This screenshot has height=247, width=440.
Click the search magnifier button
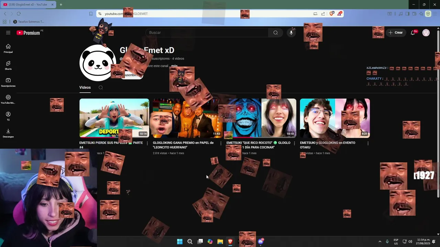pyautogui.click(x=275, y=33)
